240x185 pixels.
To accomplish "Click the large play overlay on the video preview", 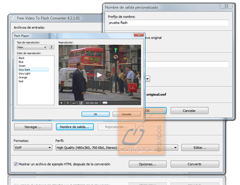I will pos(99,75).
